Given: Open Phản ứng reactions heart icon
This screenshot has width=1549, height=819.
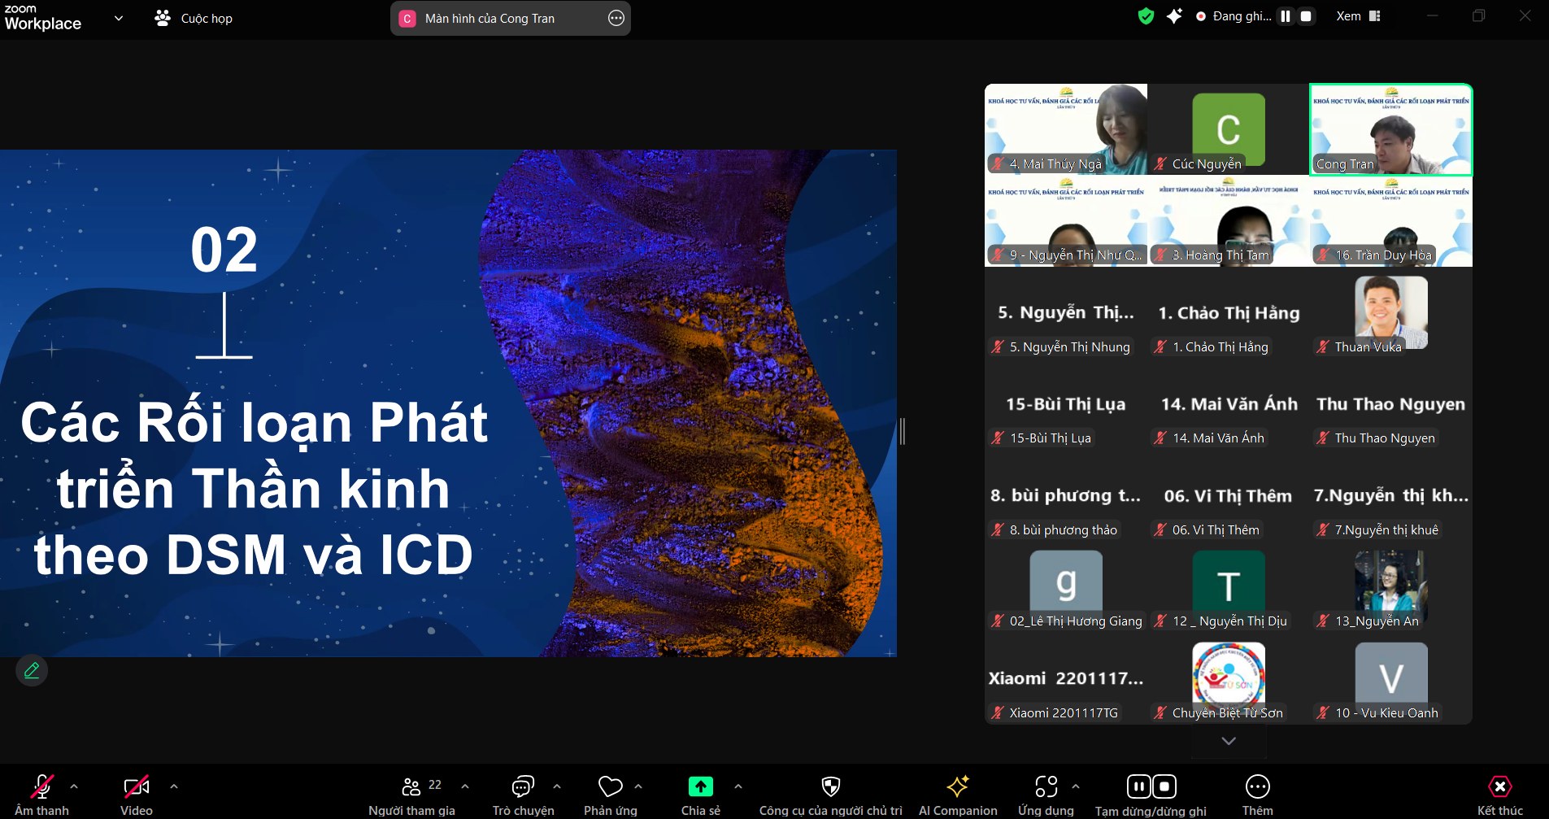Looking at the screenshot, I should (x=610, y=787).
